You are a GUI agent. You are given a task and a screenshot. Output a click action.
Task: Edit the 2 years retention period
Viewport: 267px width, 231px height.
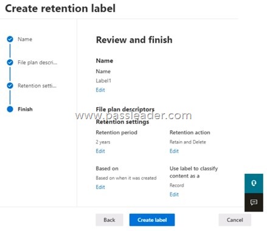pos(100,151)
